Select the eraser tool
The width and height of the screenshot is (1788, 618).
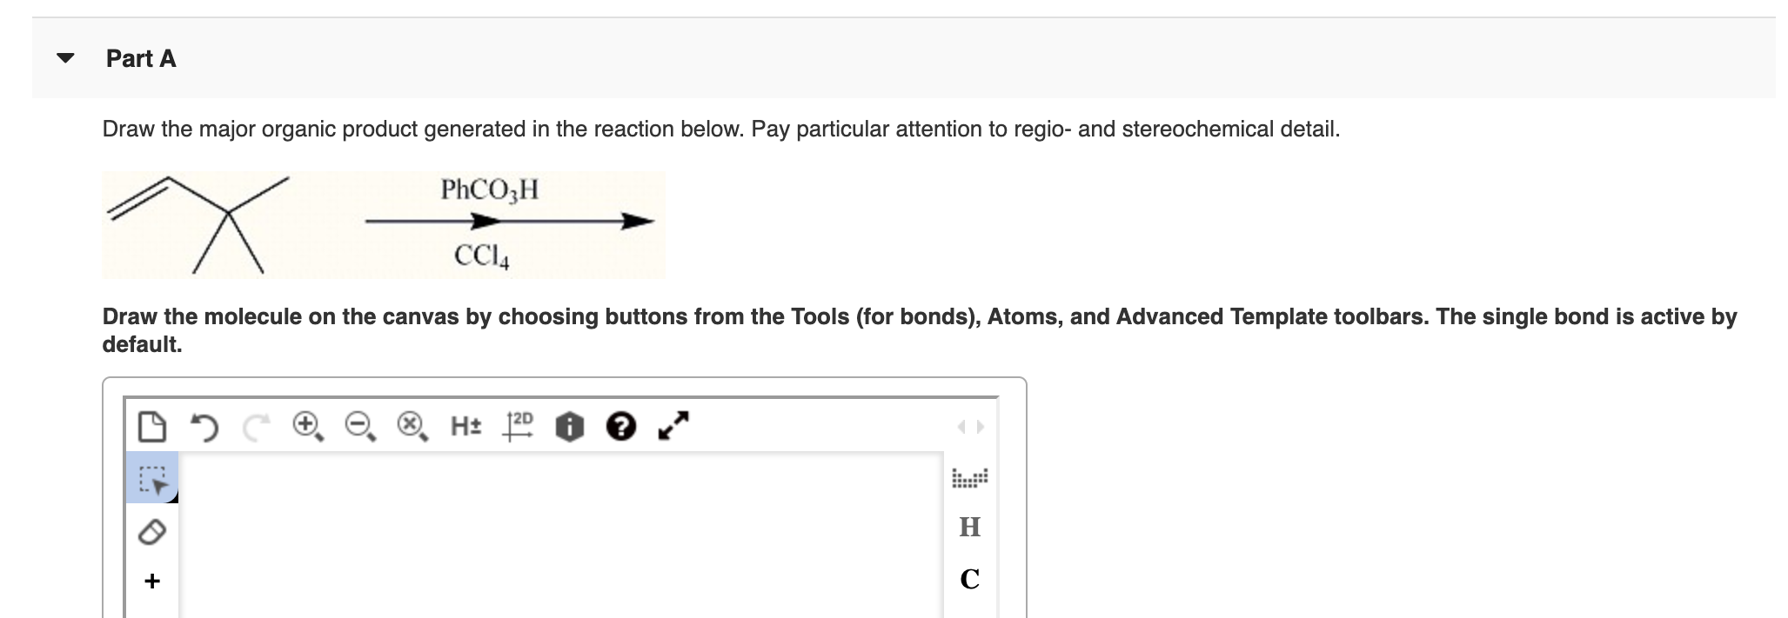click(152, 530)
